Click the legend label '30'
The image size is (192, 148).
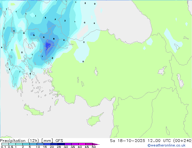[x=66, y=147]
